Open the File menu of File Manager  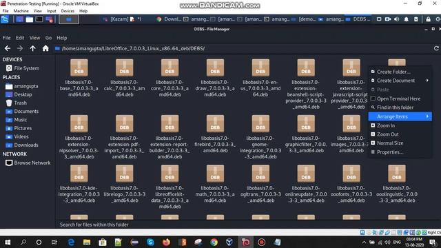point(6,38)
